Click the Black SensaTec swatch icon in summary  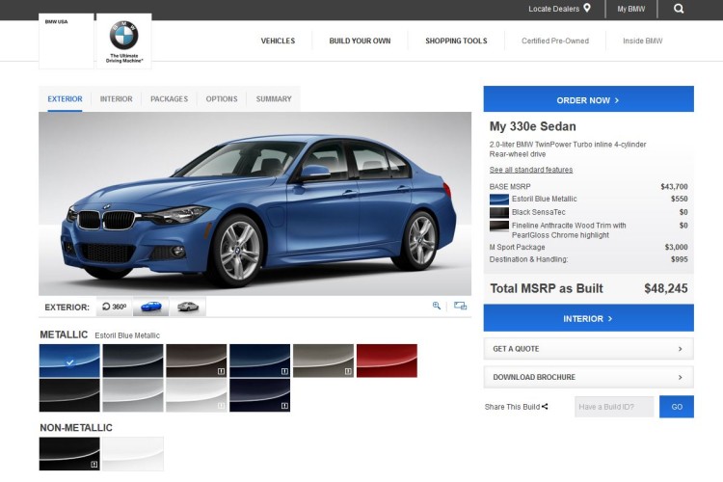tap(499, 213)
